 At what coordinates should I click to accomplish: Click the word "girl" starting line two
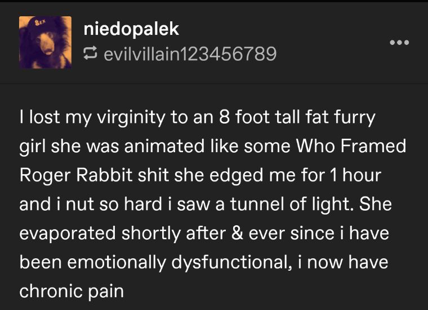point(34,147)
